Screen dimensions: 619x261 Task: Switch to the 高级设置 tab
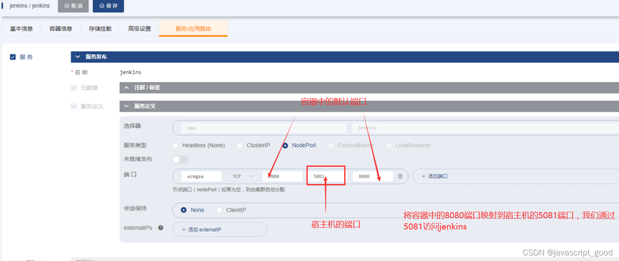[140, 29]
